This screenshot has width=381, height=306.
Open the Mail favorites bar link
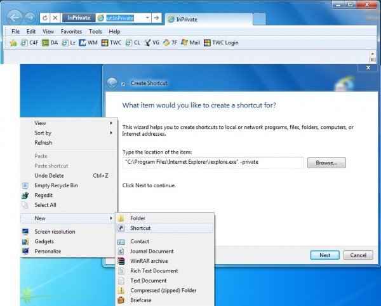click(x=190, y=43)
